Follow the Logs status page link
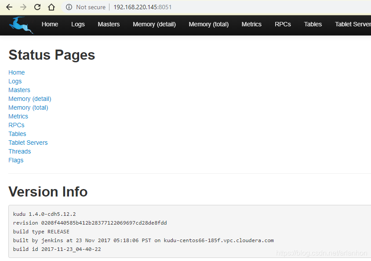The image size is (371, 261). (x=15, y=81)
